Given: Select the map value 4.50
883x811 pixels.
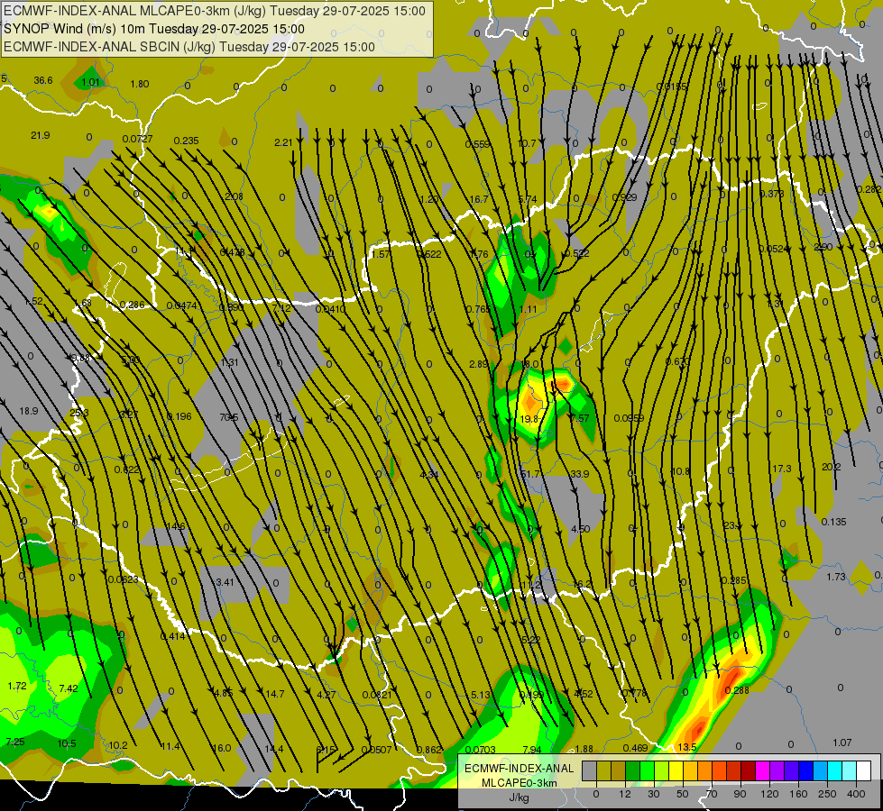Looking at the screenshot, I should point(581,529).
